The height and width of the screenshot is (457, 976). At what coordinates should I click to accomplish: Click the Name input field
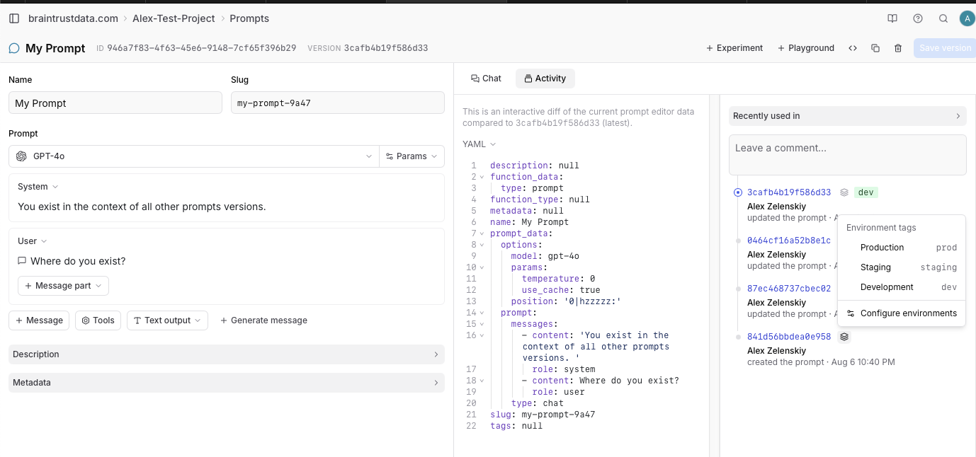[115, 103]
